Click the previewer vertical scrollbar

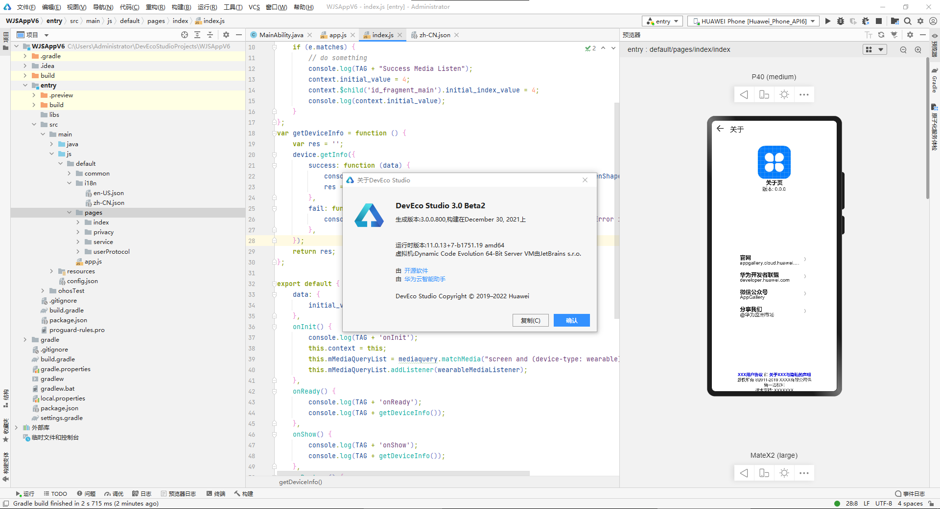927,127
